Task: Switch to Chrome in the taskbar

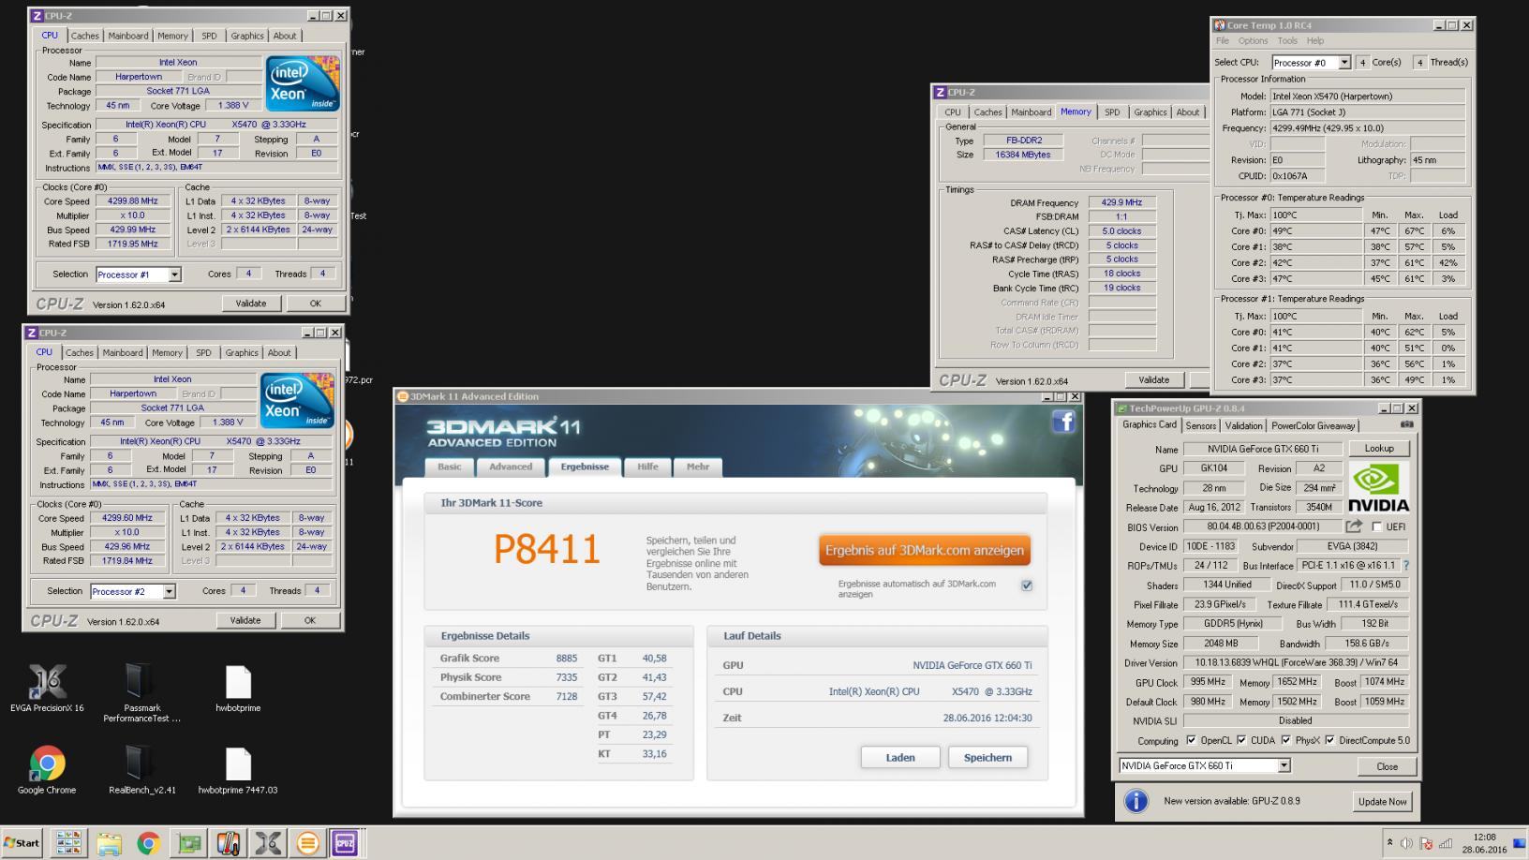Action: tap(148, 843)
